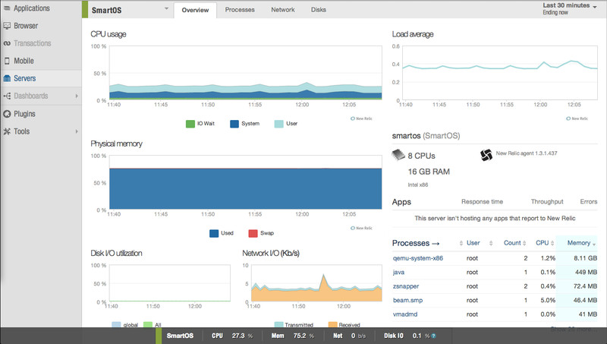The height and width of the screenshot is (344, 607).
Task: Click the New Relic credit under Physical memory chart
Action: tap(361, 228)
